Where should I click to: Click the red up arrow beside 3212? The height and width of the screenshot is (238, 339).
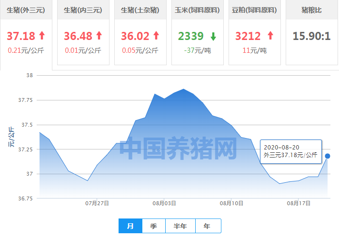[270, 35]
